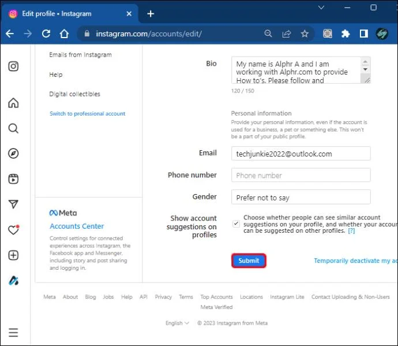The width and height of the screenshot is (398, 346).
Task: Open API footer link
Action: (x=144, y=297)
